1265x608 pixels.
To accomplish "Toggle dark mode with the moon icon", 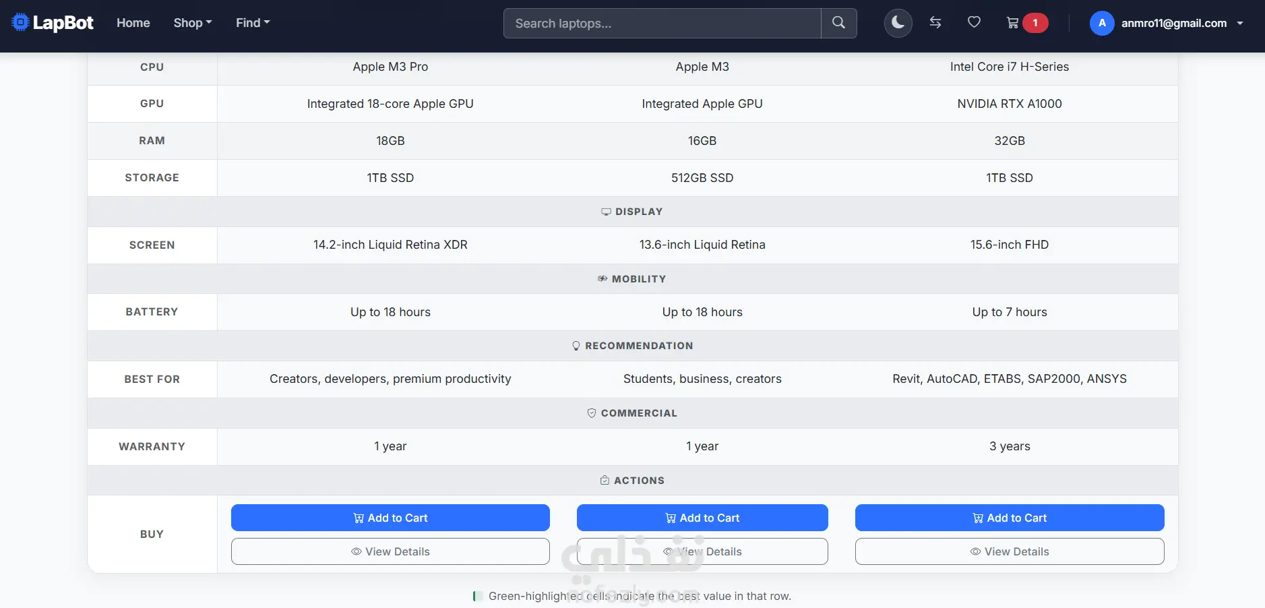I will [898, 23].
